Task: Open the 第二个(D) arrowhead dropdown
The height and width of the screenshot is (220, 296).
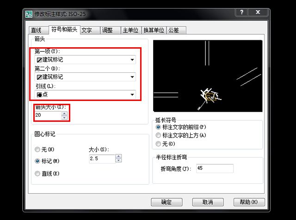Action: tap(85, 77)
